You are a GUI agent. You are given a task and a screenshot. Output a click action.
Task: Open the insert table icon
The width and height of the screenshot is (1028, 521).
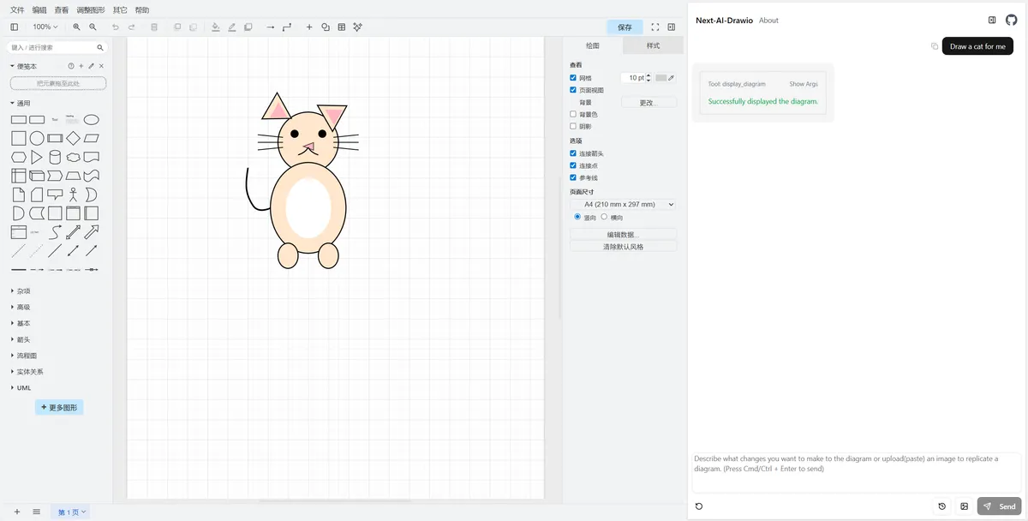(342, 27)
